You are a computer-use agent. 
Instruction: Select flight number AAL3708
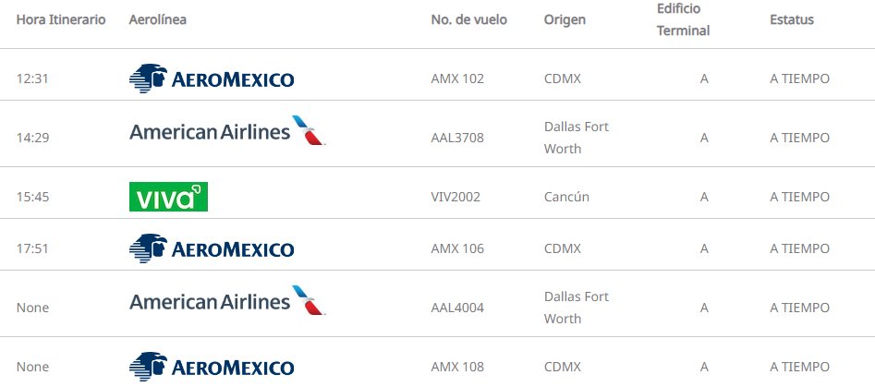click(457, 138)
